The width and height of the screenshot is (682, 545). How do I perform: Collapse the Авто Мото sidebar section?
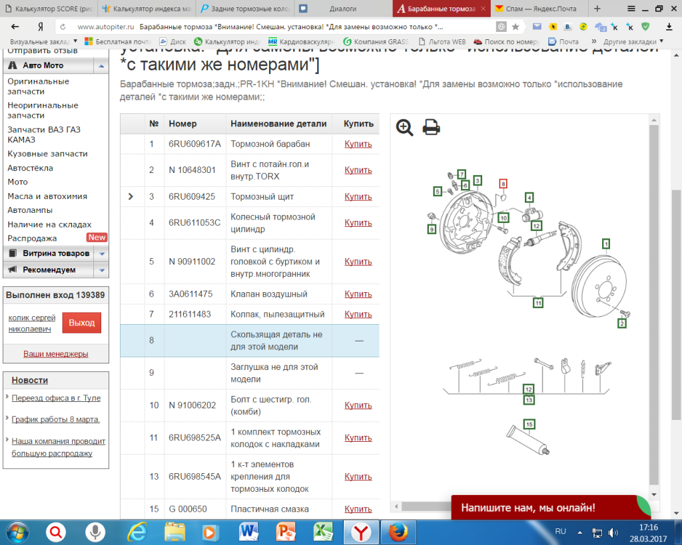point(101,66)
